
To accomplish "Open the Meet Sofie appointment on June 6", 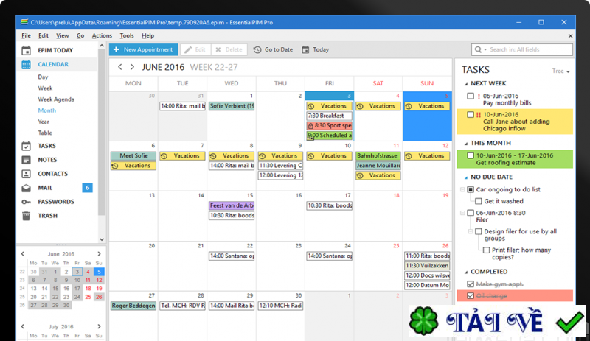I will click(133, 155).
